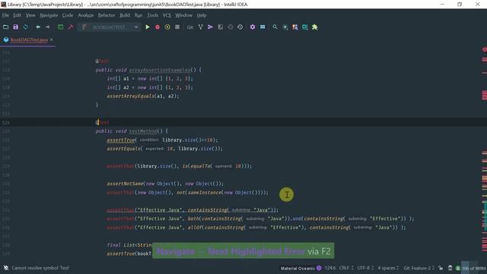Click the green toolbar icon beside the hammer
The width and height of the screenshot is (487, 274).
(61, 27)
